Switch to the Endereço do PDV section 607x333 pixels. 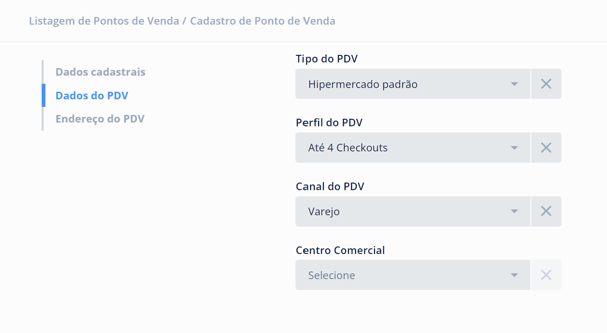pos(100,118)
